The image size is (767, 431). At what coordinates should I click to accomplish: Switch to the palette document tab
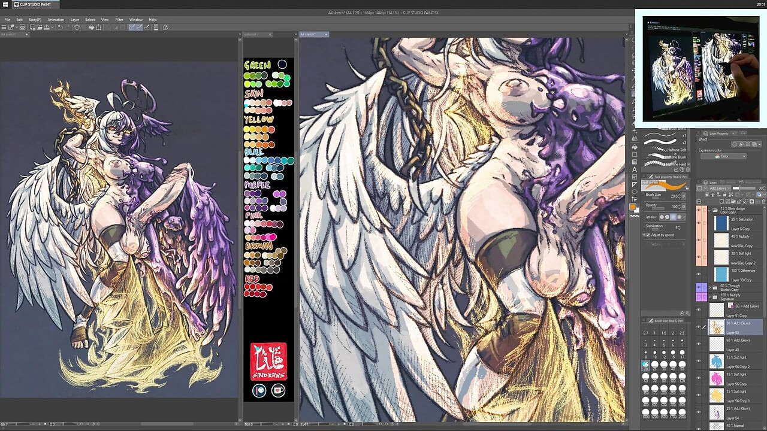(258, 34)
